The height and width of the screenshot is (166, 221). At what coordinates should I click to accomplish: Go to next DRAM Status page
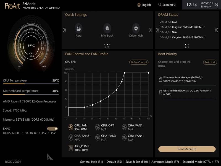click(217, 30)
